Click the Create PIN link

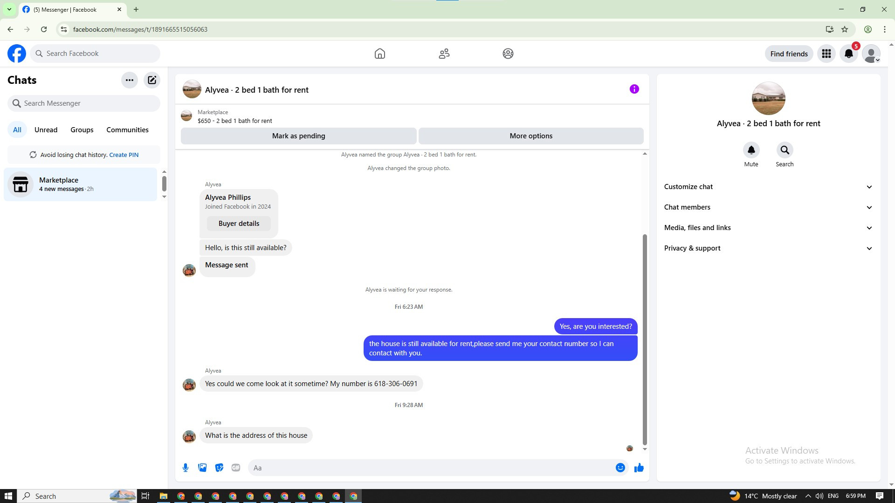pos(124,155)
